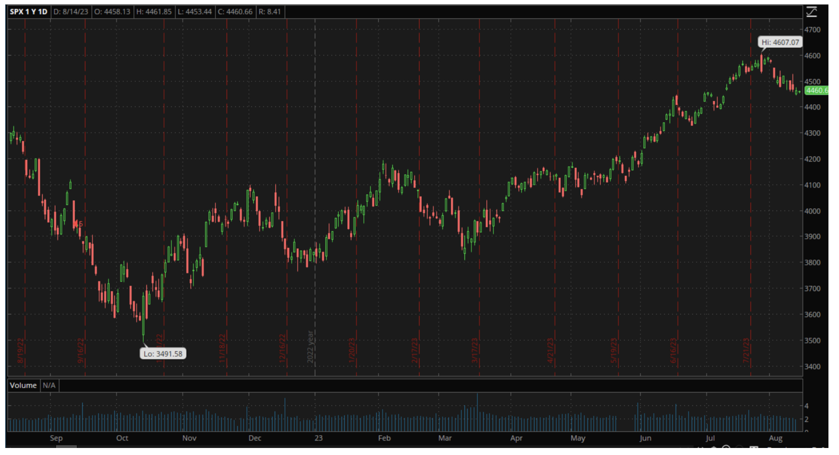Click the 4200 price axis label
Image resolution: width=839 pixels, height=455 pixels.
pyautogui.click(x=812, y=159)
